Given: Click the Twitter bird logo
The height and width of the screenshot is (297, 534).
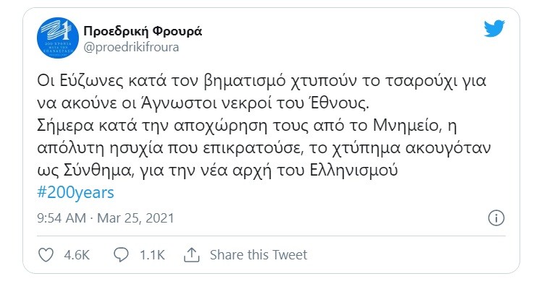Looking at the screenshot, I should point(494,28).
